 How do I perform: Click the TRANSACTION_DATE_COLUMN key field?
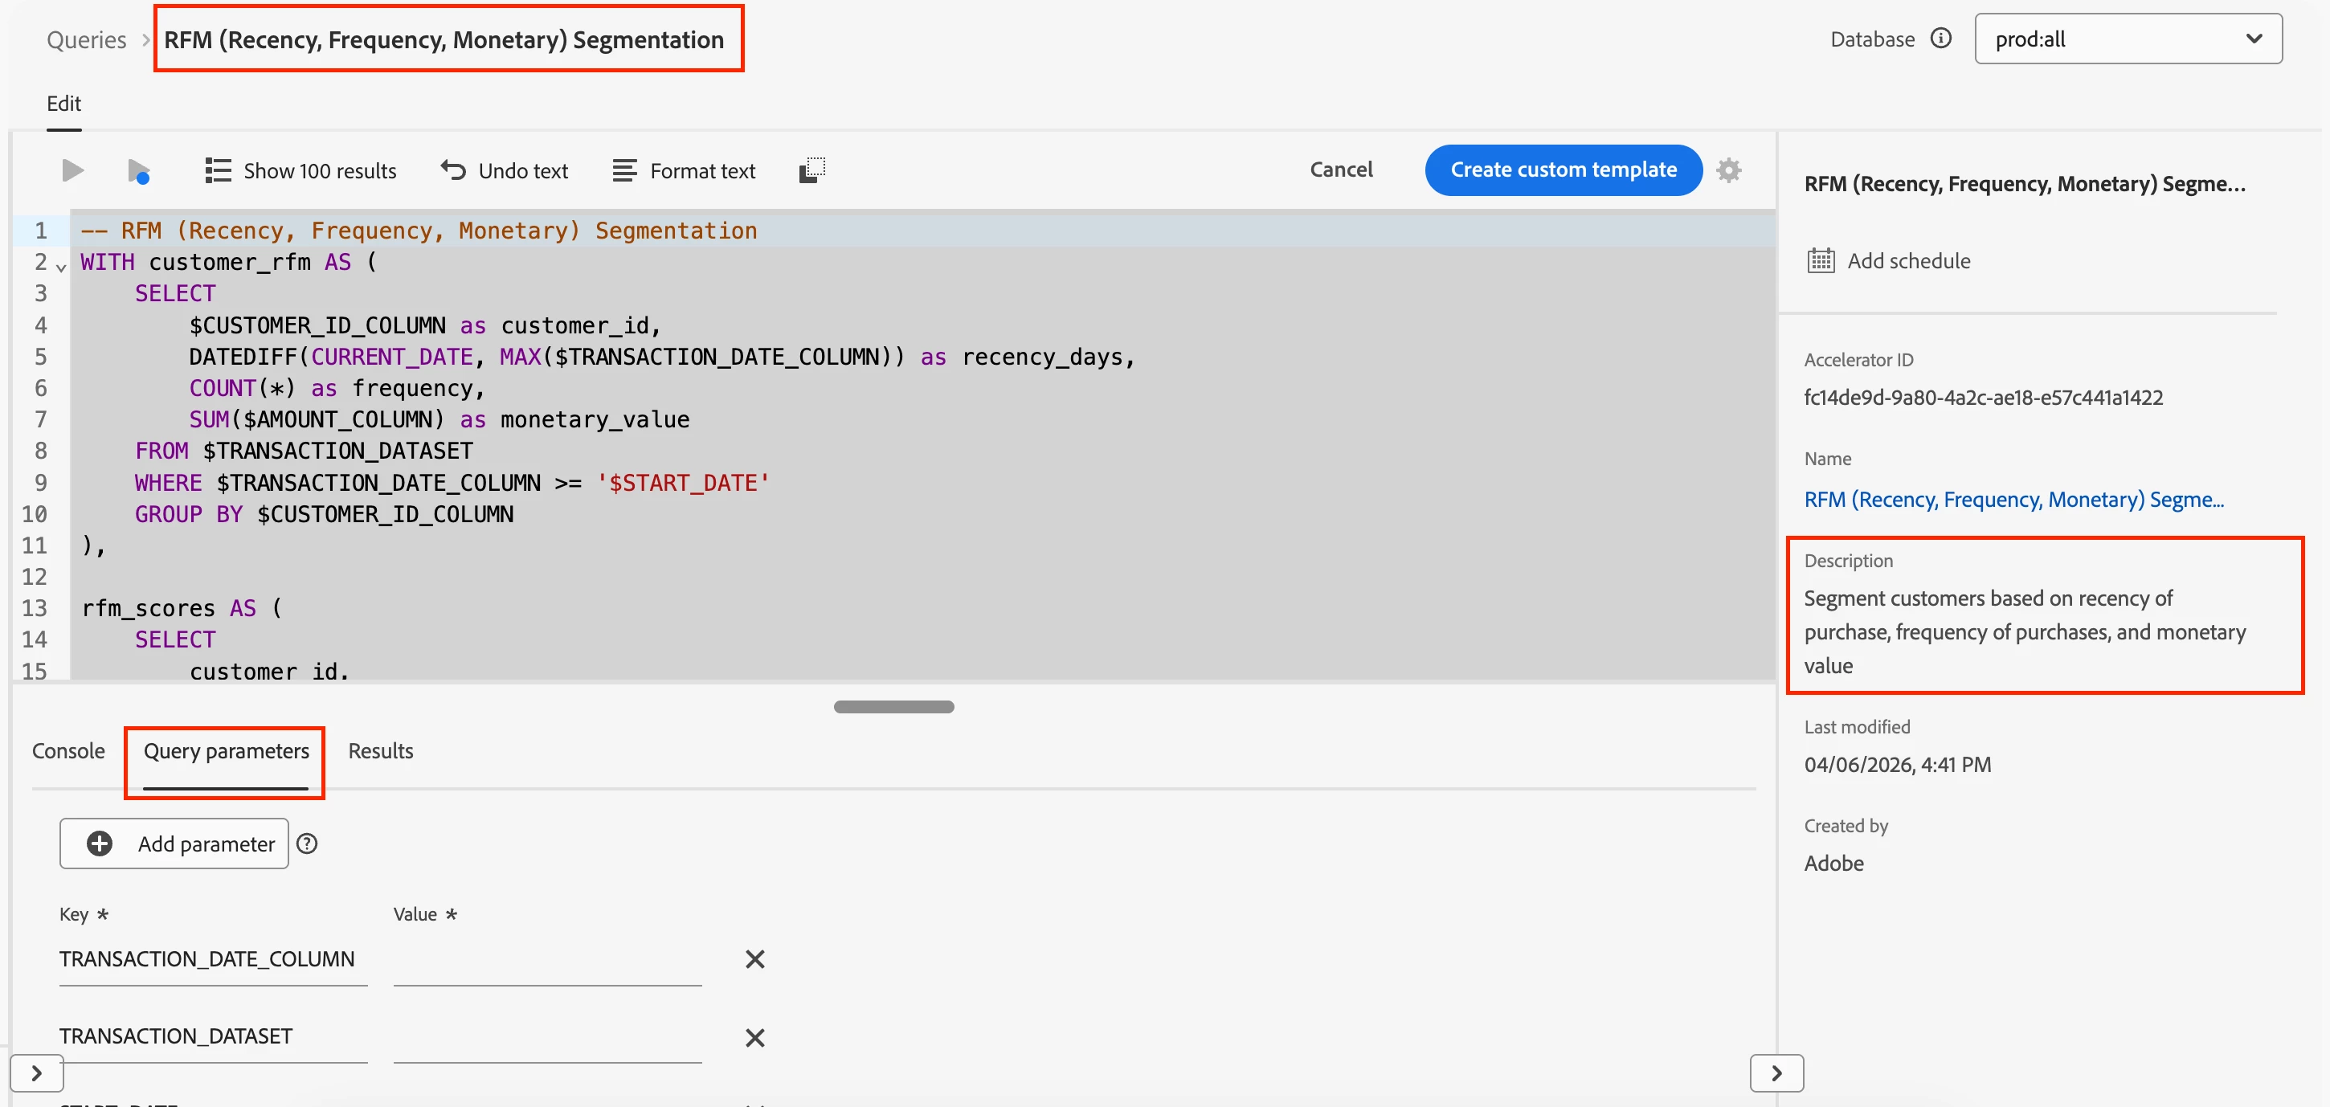pos(214,959)
